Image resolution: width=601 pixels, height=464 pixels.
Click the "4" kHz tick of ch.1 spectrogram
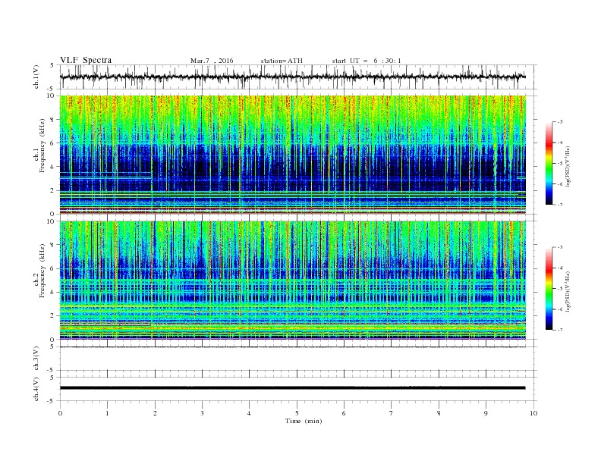[x=53, y=167]
